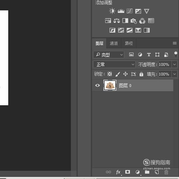Switch to the 路径 tab
Image resolution: width=179 pixels, height=179 pixels.
pyautogui.click(x=129, y=43)
